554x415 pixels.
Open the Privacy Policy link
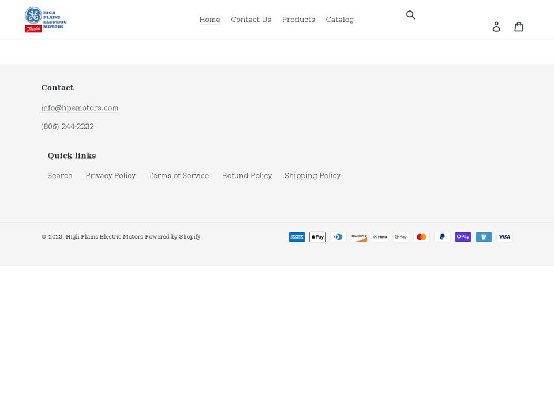pos(111,176)
